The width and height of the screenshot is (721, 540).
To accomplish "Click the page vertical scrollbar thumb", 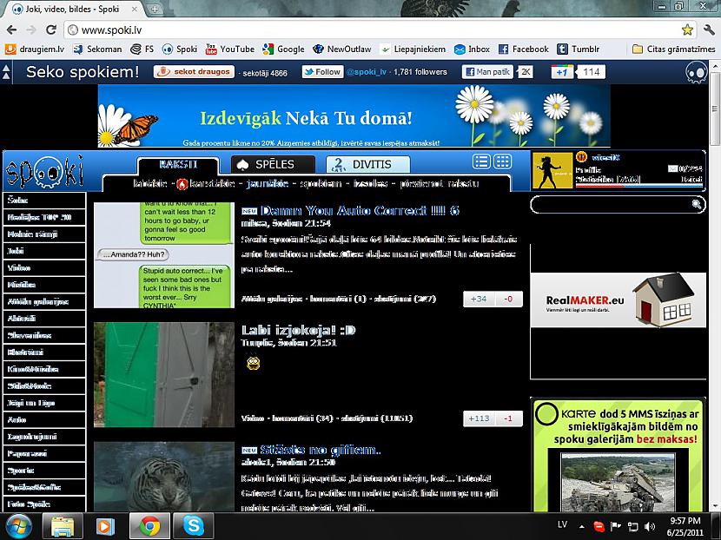I will click(715, 109).
